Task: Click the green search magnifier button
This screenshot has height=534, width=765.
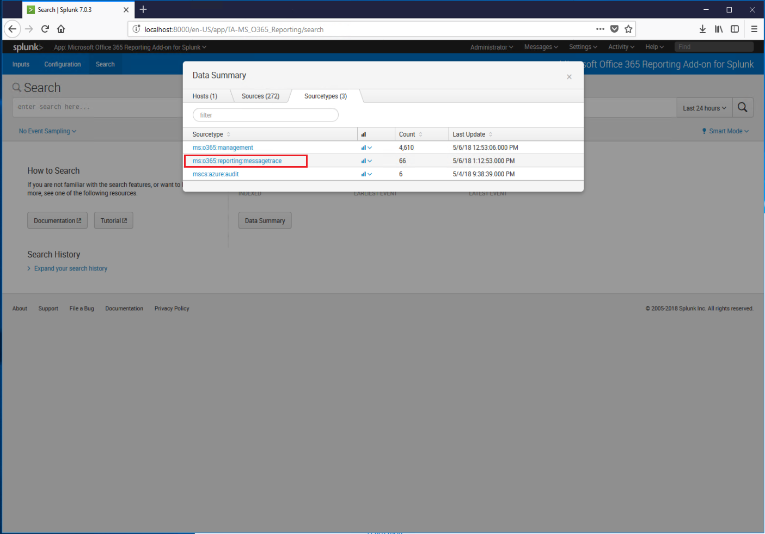Action: coord(743,107)
